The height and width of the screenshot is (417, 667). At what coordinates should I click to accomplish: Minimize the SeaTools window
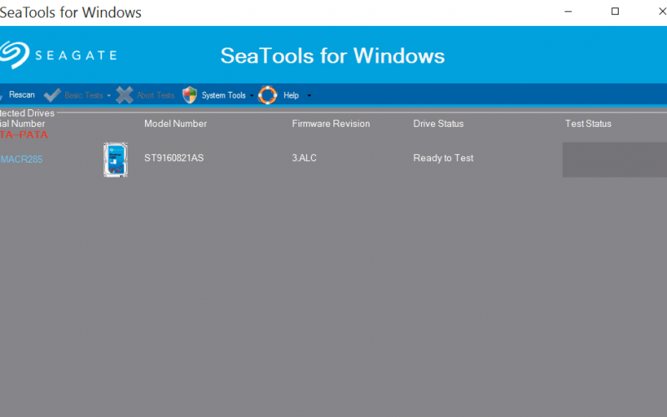pos(568,12)
